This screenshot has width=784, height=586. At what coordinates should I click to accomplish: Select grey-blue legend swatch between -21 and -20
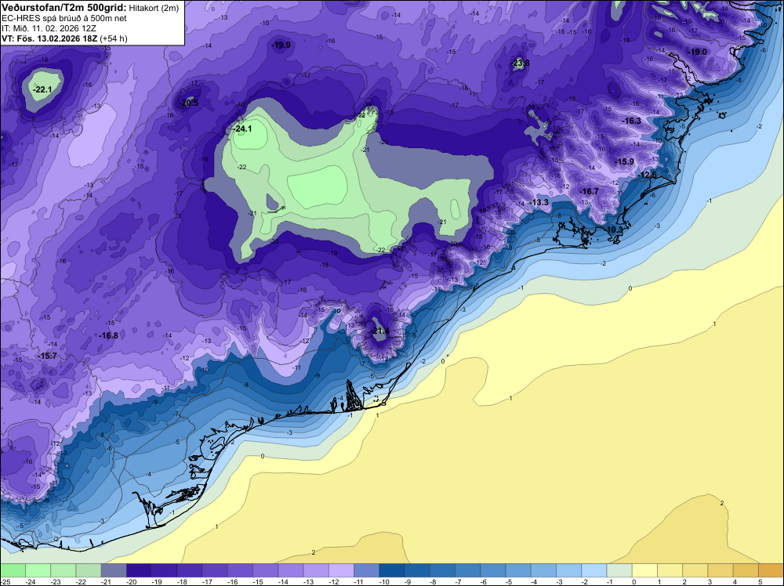click(x=114, y=570)
